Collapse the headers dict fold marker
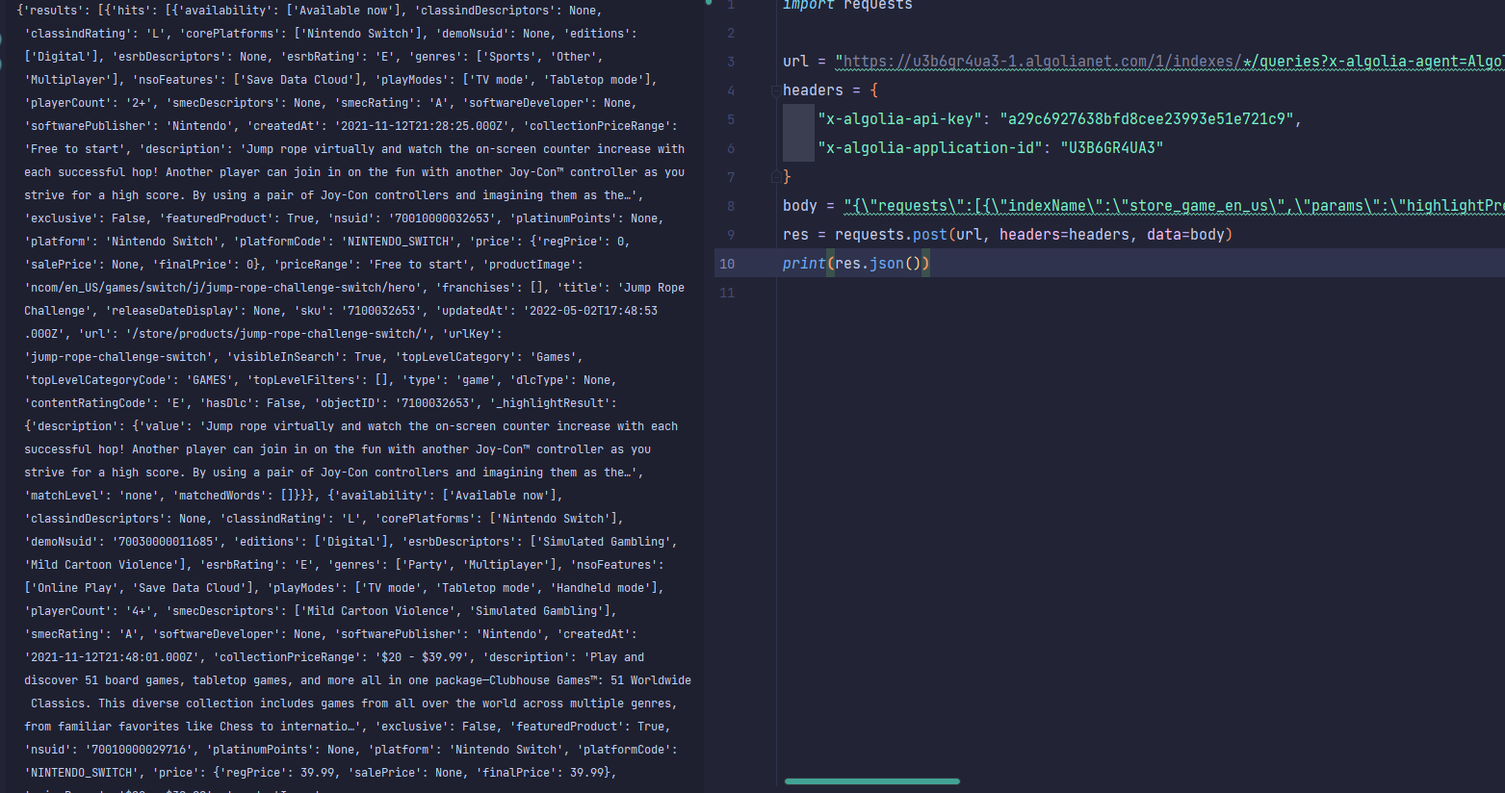Viewport: 1505px width, 793px height. [x=775, y=90]
